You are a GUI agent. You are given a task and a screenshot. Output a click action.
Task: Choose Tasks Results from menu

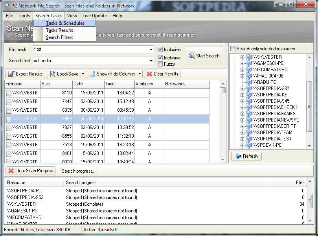[64, 30]
